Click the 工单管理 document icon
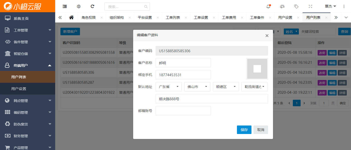 [8, 30]
